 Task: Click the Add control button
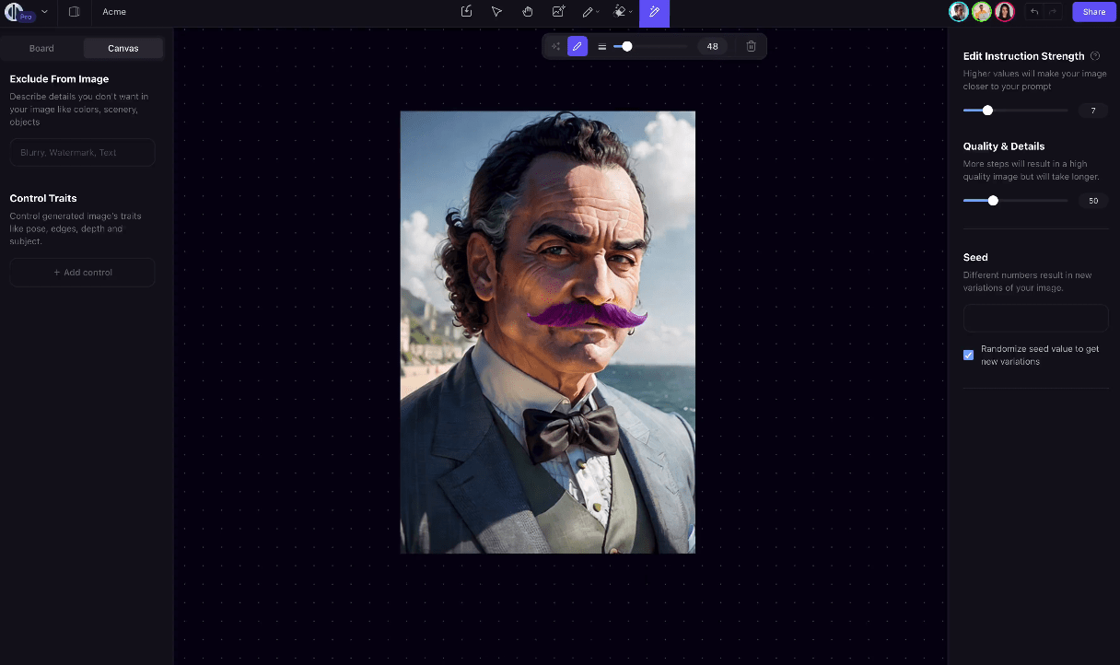(83, 273)
